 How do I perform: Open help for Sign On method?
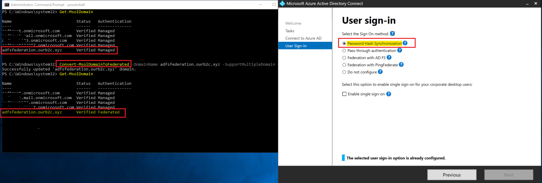coord(392,33)
